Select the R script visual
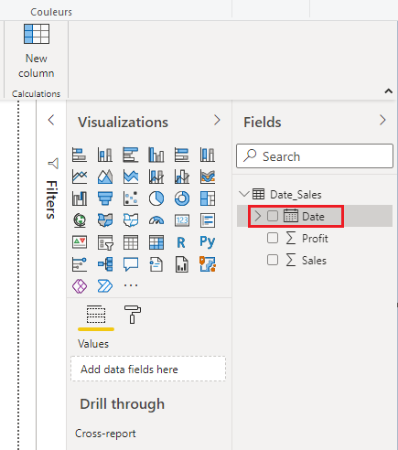 coord(182,242)
